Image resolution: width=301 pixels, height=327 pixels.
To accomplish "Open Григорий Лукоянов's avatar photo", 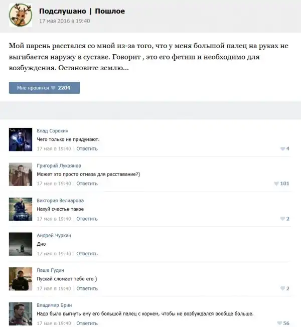I will coord(21,175).
